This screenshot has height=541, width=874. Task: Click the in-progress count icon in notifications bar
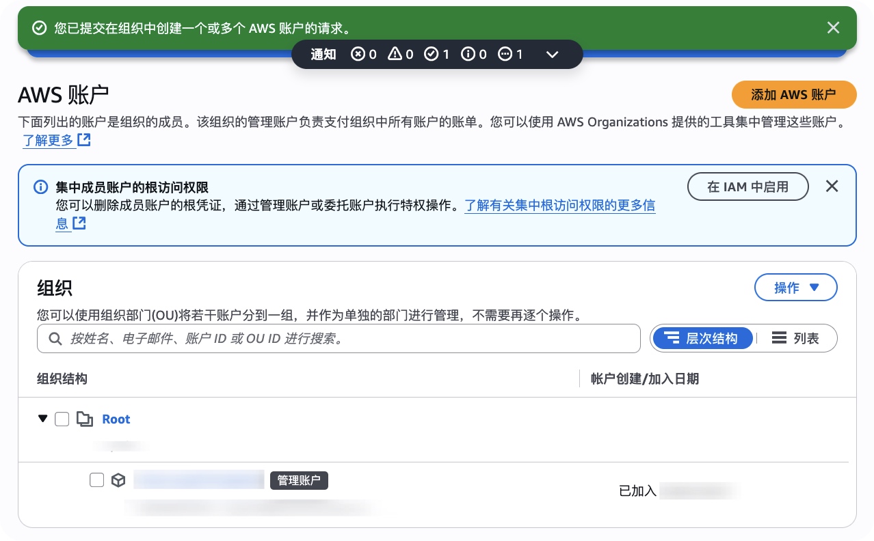[x=505, y=54]
